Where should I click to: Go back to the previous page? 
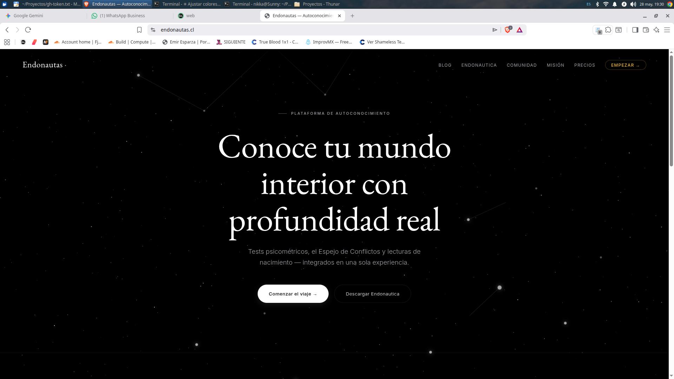7,30
